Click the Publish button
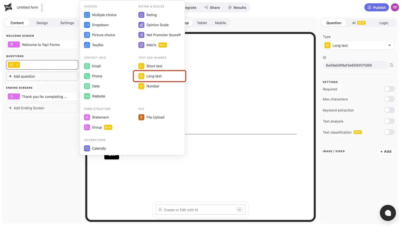 [376, 8]
